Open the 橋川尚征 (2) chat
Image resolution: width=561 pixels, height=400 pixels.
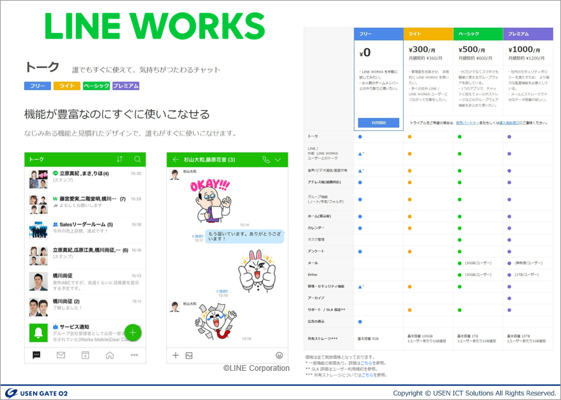coord(85,307)
